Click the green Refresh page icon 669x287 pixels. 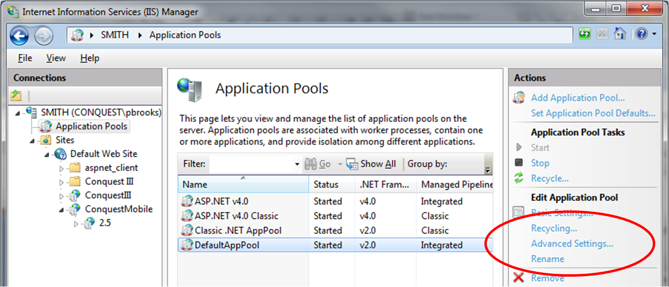tap(585, 34)
